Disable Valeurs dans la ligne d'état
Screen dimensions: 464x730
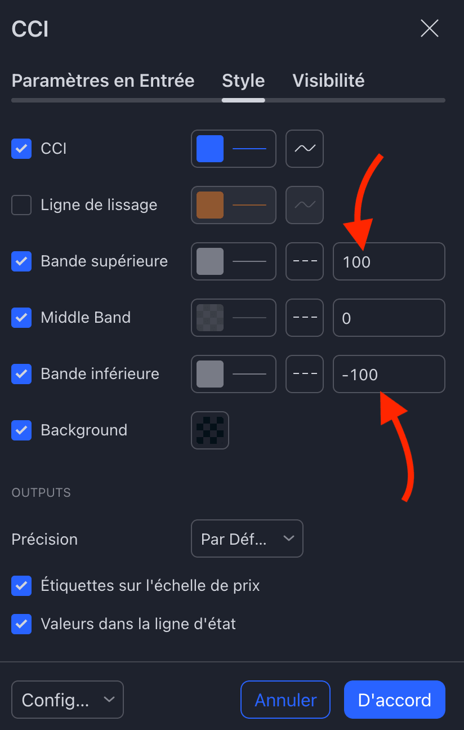tap(21, 624)
